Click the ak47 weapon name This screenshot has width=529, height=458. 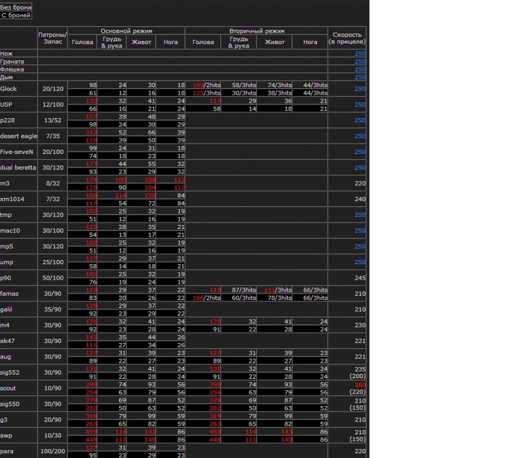[7, 341]
